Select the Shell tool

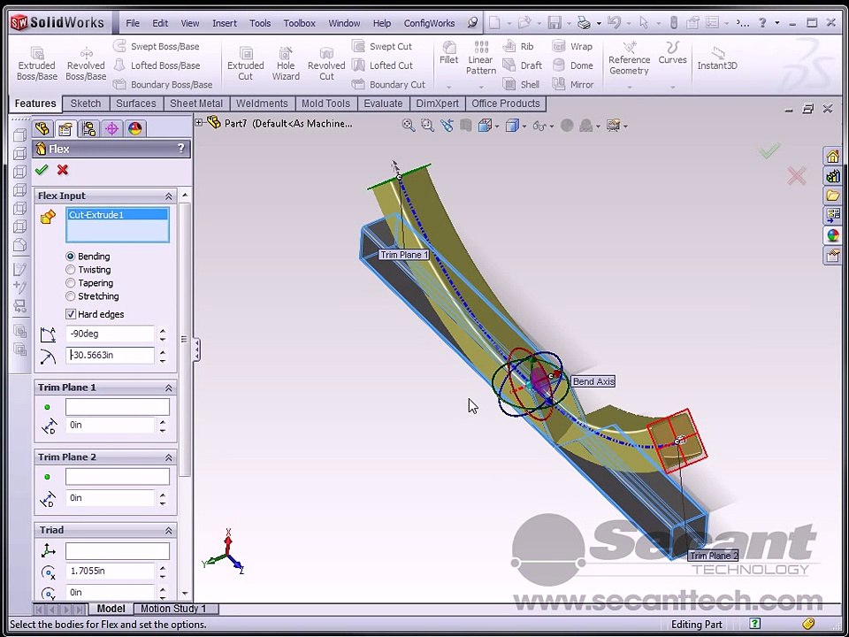[x=522, y=85]
